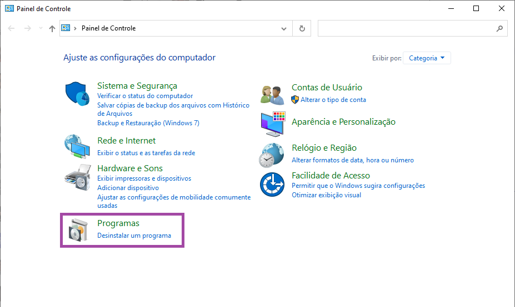Click Permitir que o Windows sugira configurações
The height and width of the screenshot is (307, 515).
click(358, 186)
